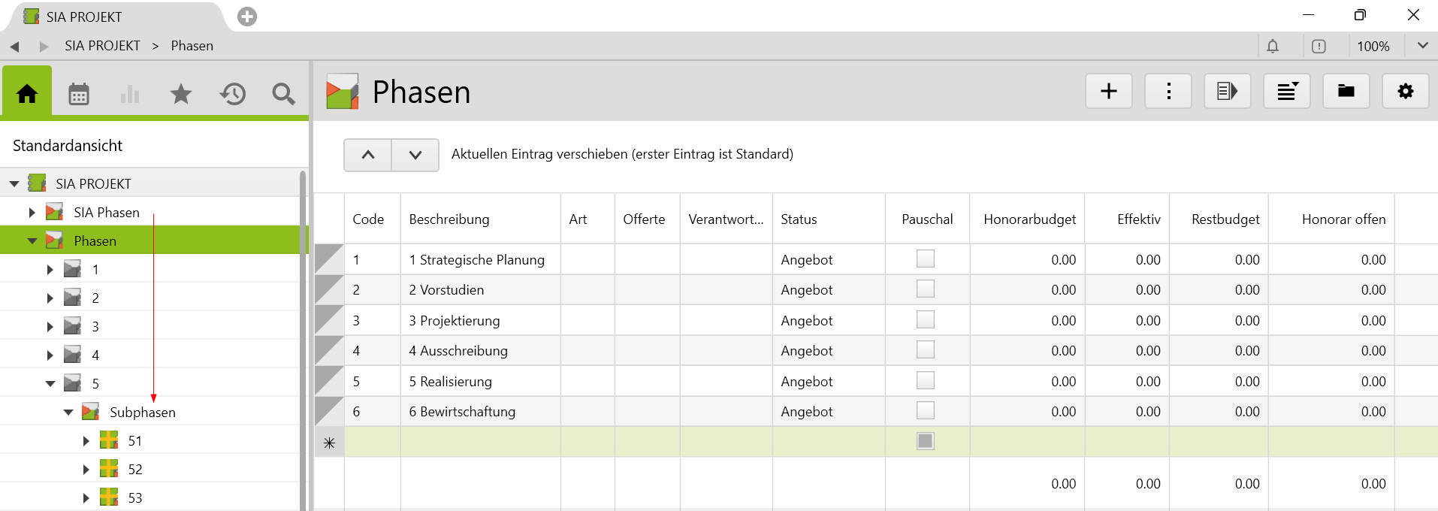This screenshot has width=1438, height=511.
Task: Tick Pauschal checkbox for 3 Projektierung row
Action: coord(925,319)
